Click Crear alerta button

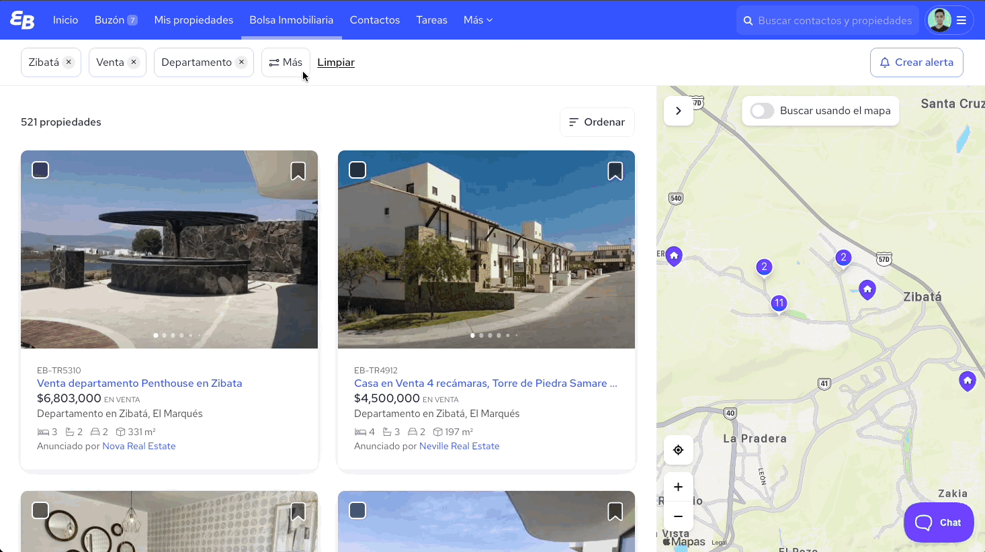click(x=916, y=62)
